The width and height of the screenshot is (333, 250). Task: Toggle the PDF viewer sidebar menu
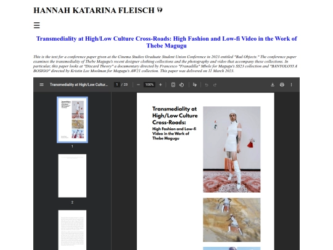42,85
